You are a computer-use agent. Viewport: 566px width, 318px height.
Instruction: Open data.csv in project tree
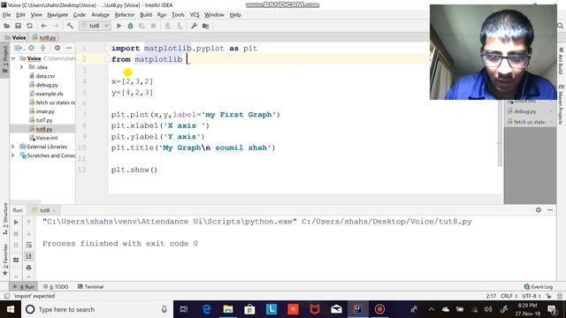point(45,76)
